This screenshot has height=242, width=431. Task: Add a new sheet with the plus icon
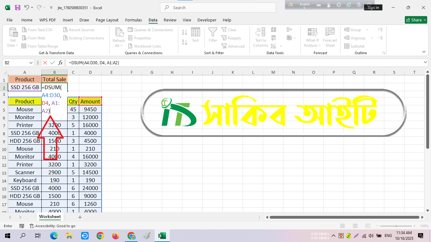click(x=80, y=217)
